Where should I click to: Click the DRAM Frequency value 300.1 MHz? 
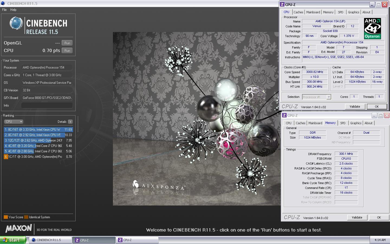[346, 154]
